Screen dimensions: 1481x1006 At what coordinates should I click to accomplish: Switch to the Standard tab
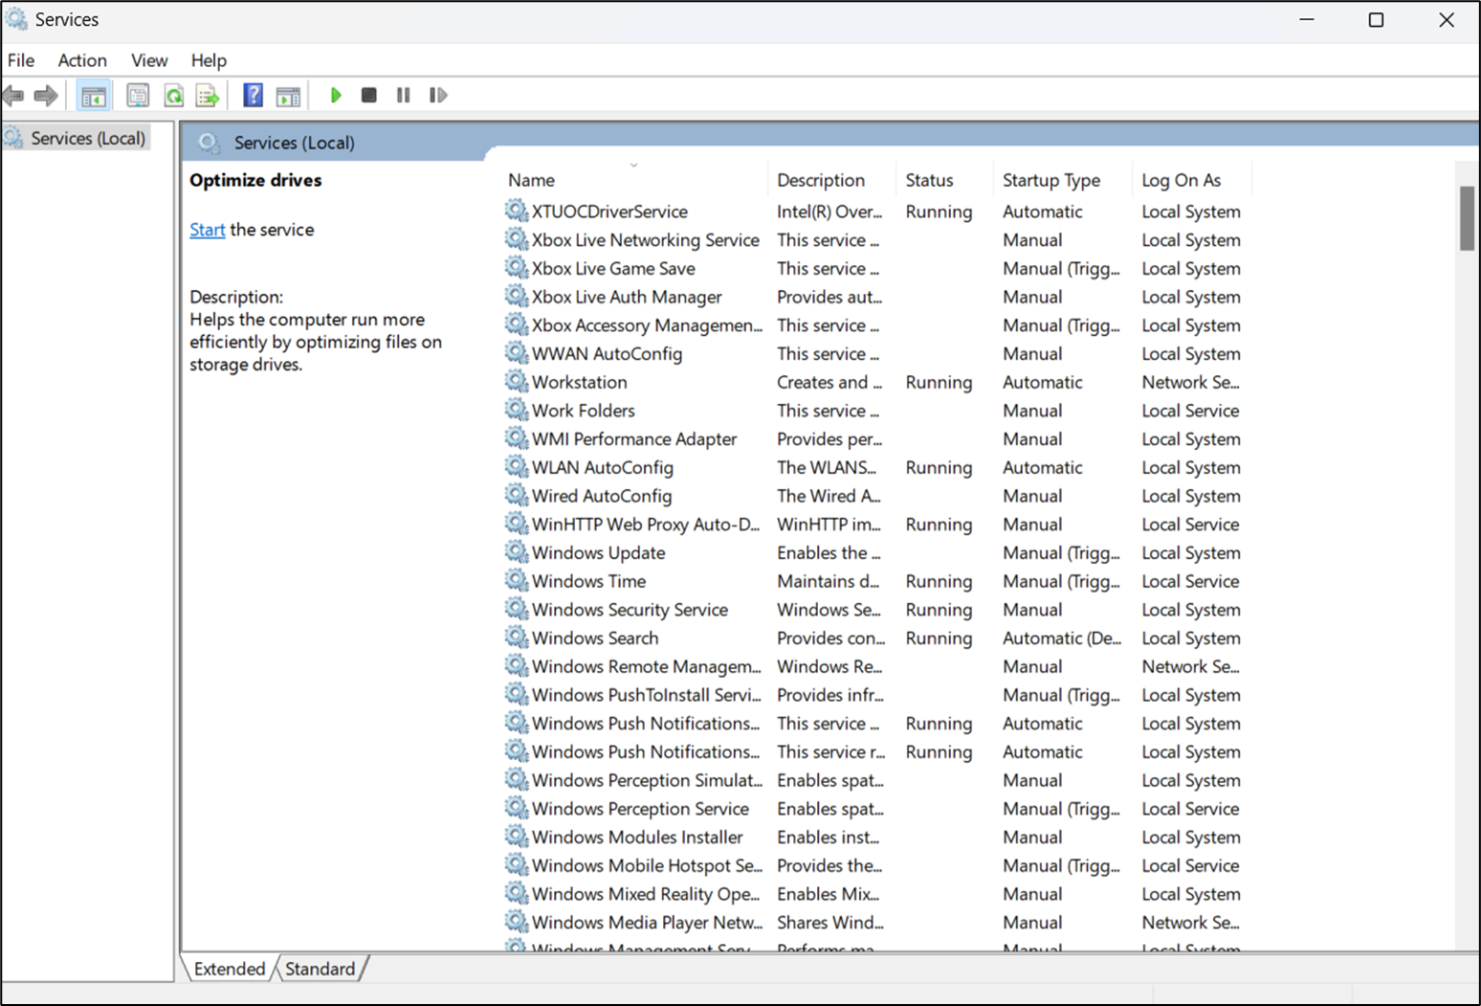pos(320,969)
